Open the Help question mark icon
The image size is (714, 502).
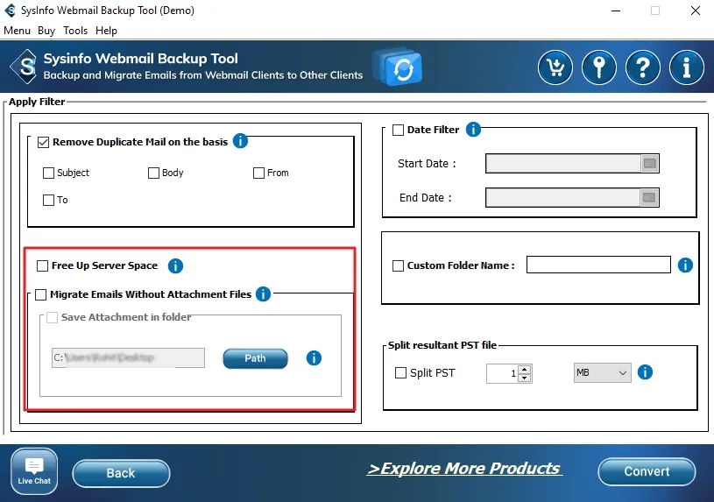pos(642,67)
